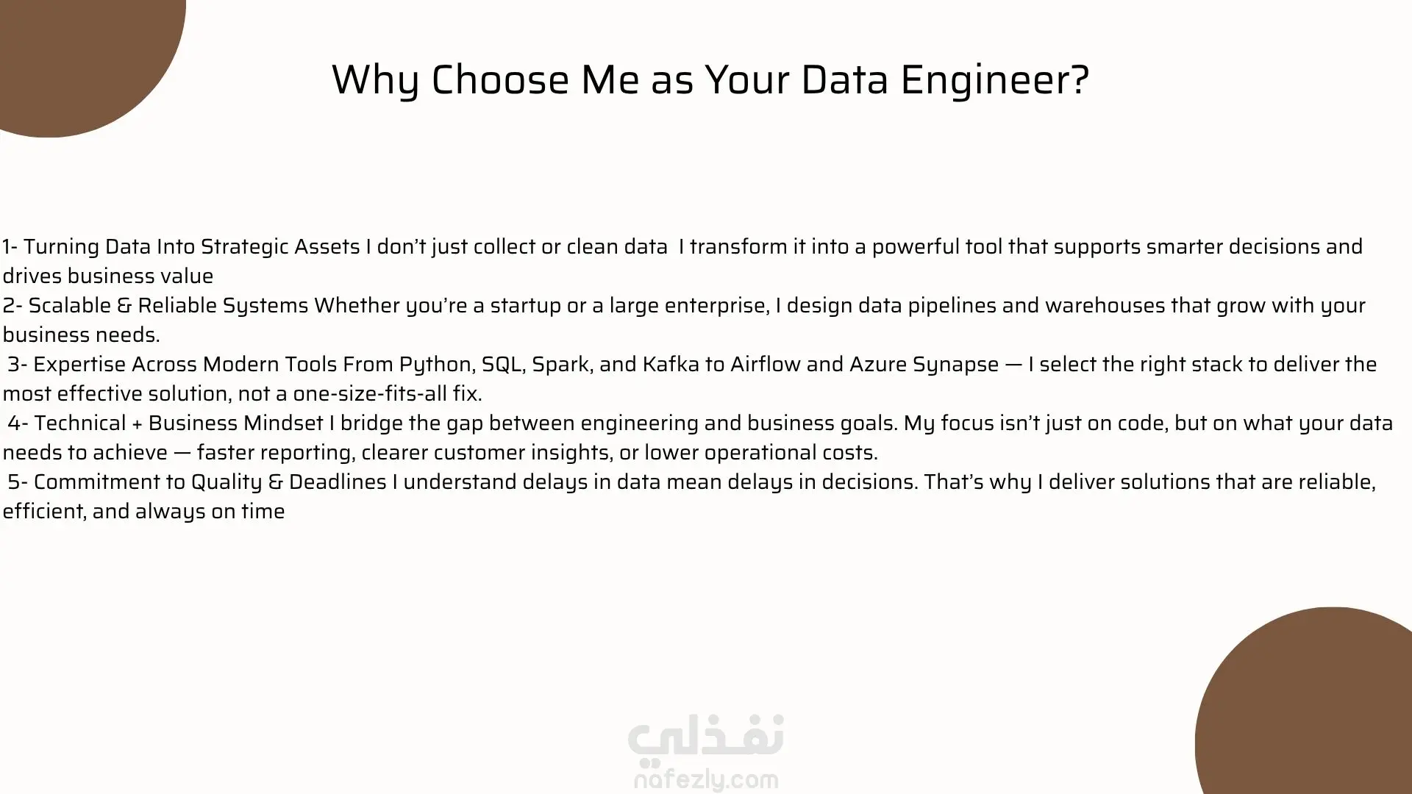Viewport: 1412px width, 794px height.
Task: Open the nafezly.com watermark link
Action: [x=705, y=779]
